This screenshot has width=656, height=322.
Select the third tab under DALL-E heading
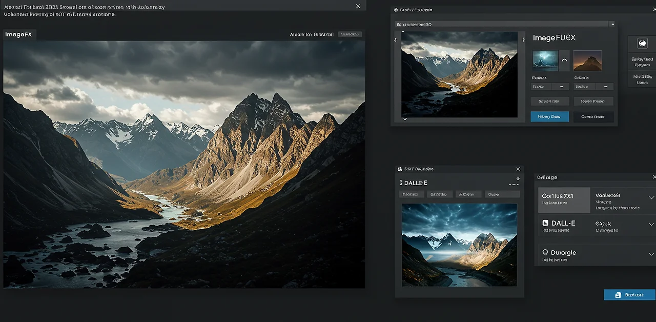(x=468, y=194)
